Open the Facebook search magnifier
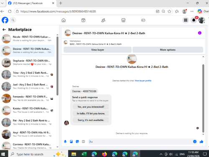Image resolution: width=209 pixels, height=157 pixels. click(x=13, y=20)
